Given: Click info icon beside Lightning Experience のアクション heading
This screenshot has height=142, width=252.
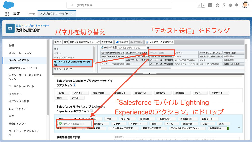Looking at the screenshot, I should (91, 111).
